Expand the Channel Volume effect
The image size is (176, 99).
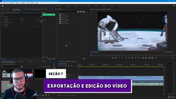1,23
